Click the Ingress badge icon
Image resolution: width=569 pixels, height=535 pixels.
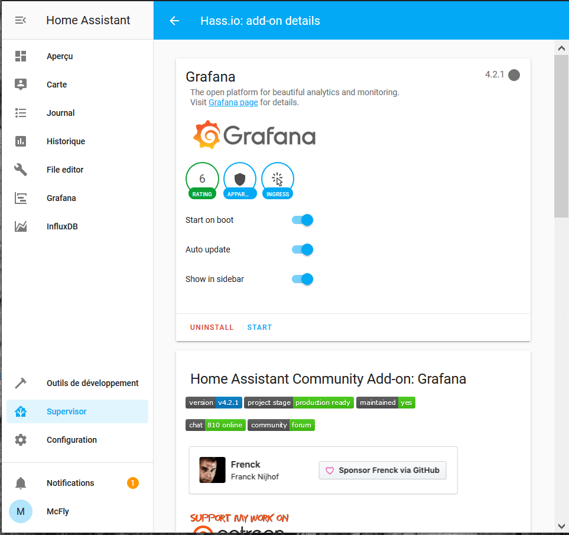pos(278,180)
